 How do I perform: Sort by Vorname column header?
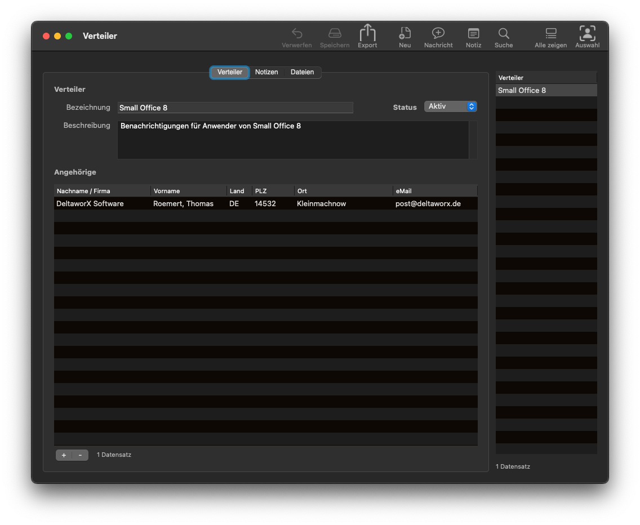click(x=189, y=191)
